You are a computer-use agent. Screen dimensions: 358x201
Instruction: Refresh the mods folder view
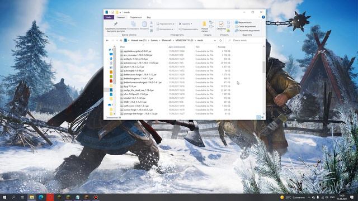point(220,40)
